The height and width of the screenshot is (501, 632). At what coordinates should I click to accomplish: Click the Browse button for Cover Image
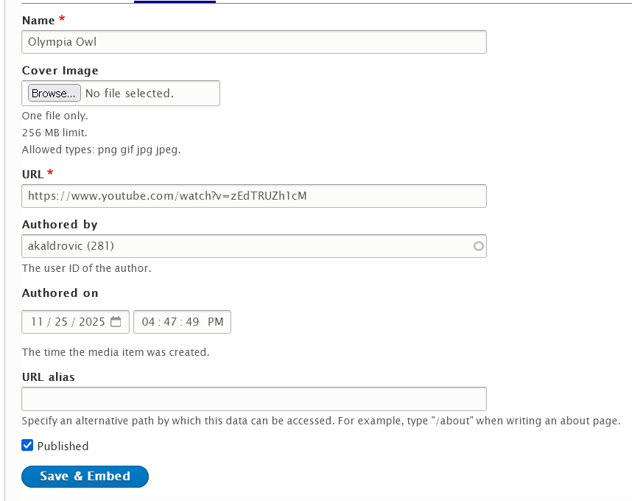(x=52, y=93)
